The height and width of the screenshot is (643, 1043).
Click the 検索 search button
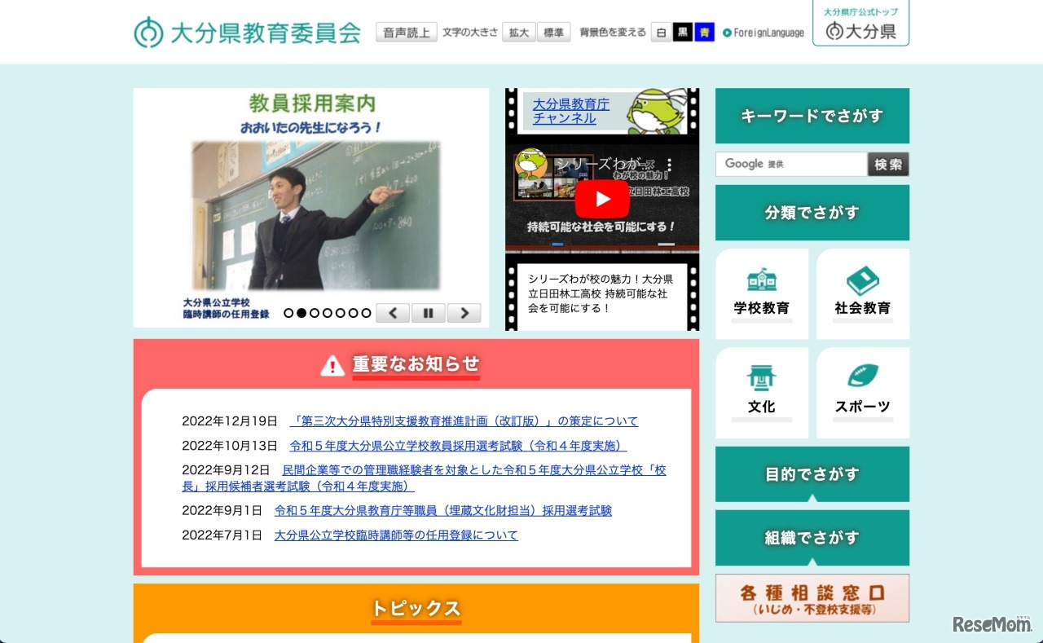click(888, 164)
